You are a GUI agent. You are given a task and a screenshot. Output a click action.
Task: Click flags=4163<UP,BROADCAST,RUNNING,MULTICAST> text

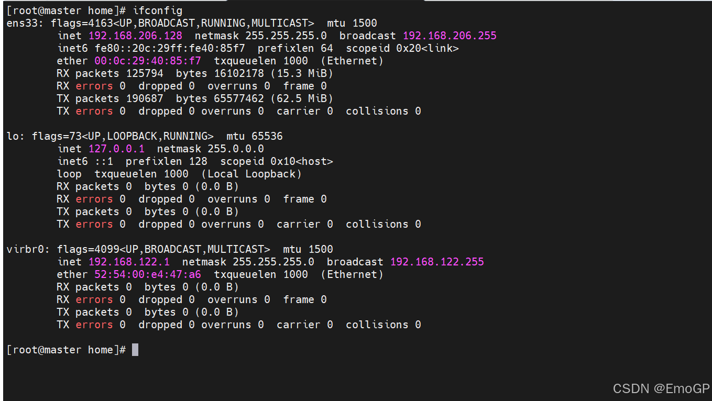coord(182,23)
